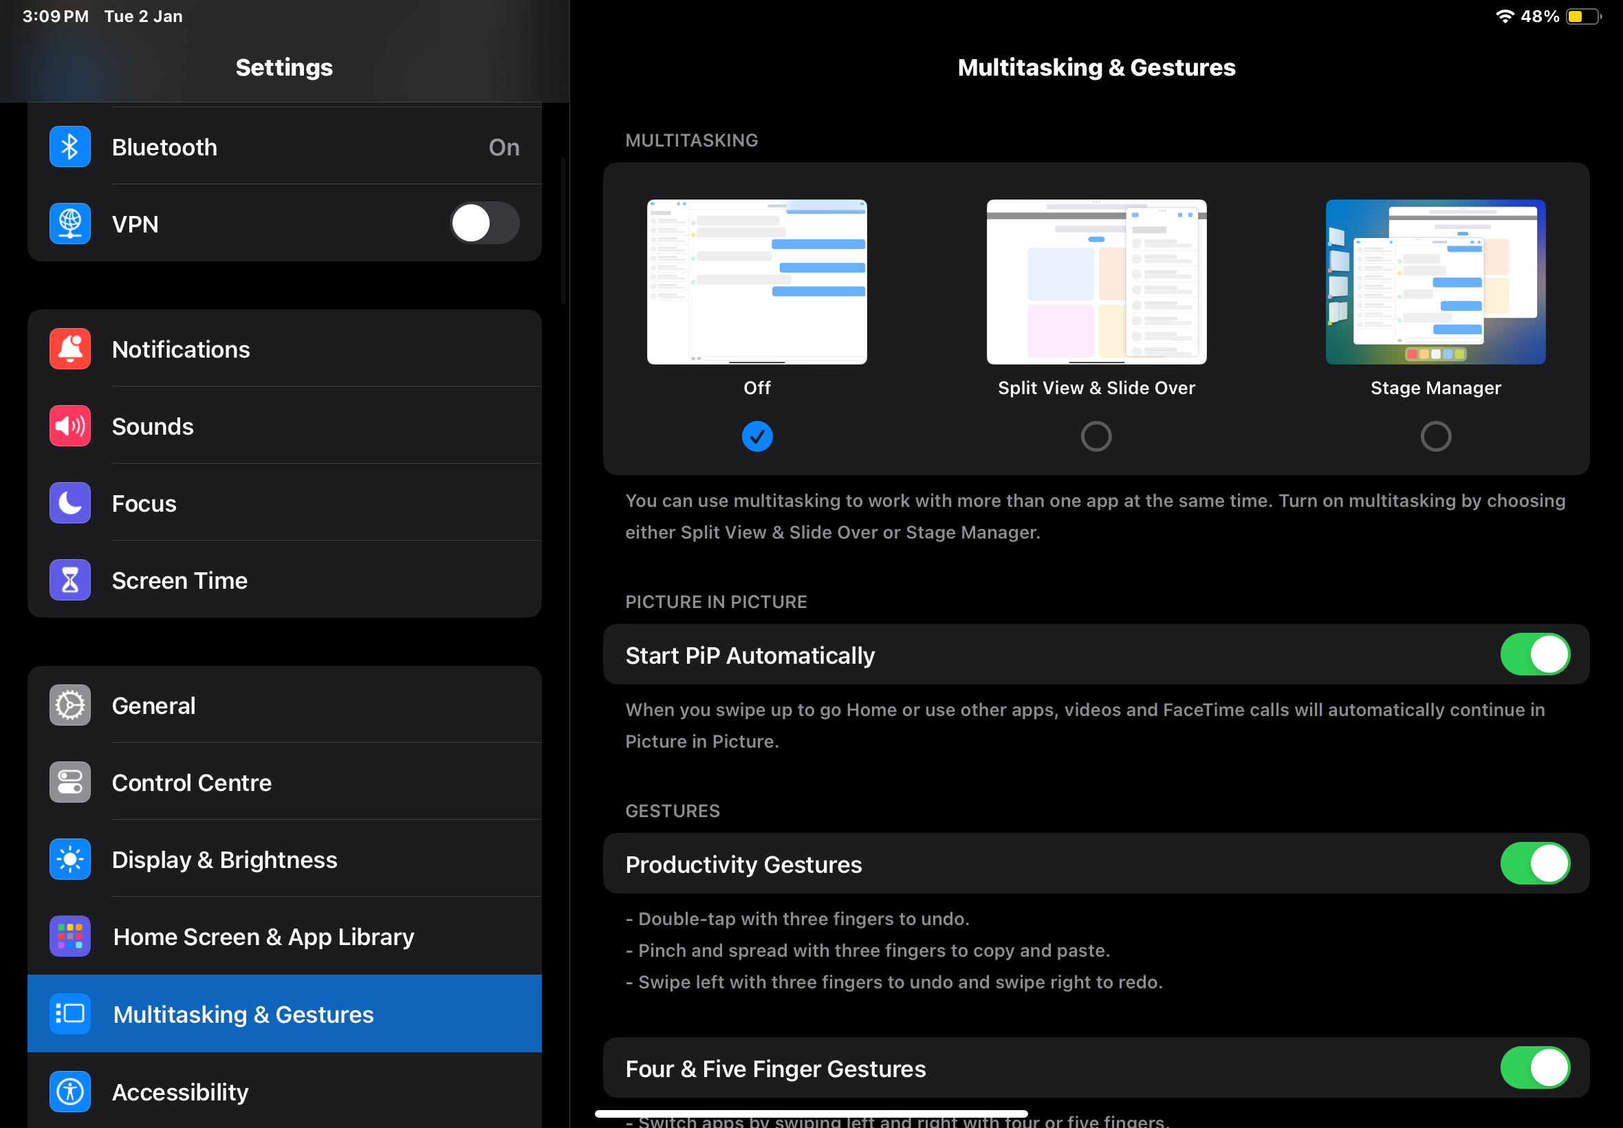Image resolution: width=1623 pixels, height=1128 pixels.
Task: Click the Display & Brightness sun icon
Action: click(69, 860)
